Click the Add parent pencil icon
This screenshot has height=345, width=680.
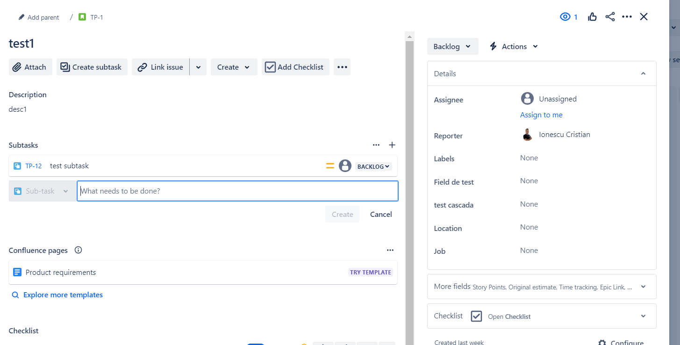click(x=21, y=17)
